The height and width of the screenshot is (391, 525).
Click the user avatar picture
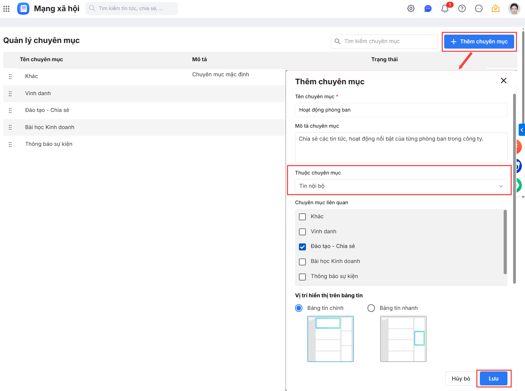coord(514,9)
